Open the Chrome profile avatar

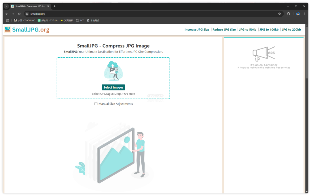pyautogui.click(x=298, y=14)
